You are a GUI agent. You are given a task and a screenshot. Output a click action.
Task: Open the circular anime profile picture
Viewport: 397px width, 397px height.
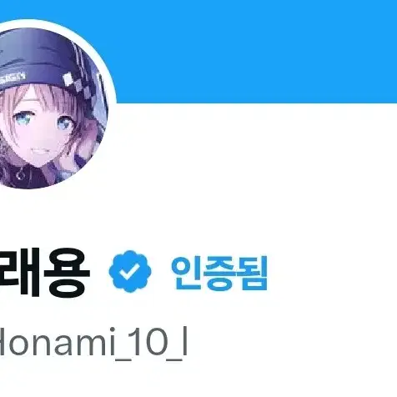tap(53, 108)
